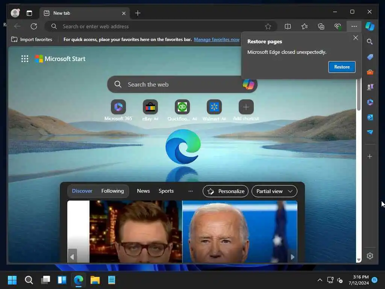Switch to the Following tab
The image size is (385, 289).
(113, 191)
